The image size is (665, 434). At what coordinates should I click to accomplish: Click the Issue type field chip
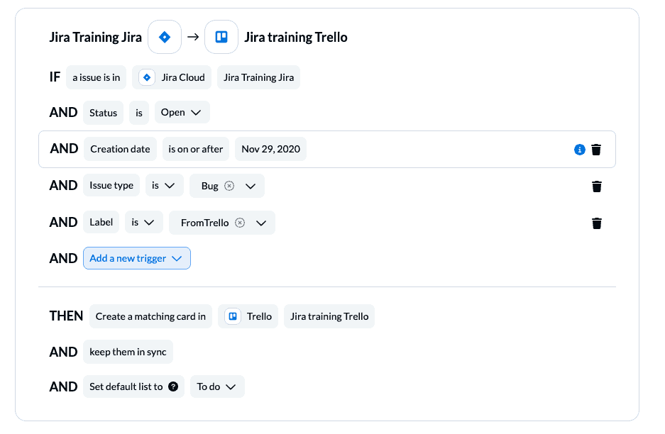(111, 185)
